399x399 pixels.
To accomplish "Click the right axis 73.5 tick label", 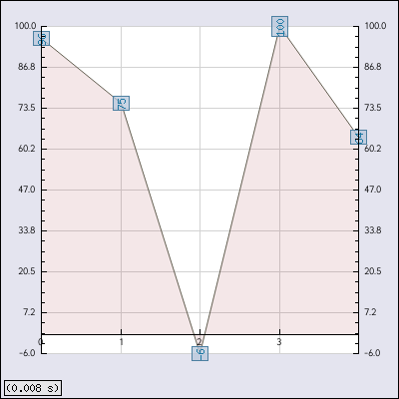I will click(373, 108).
